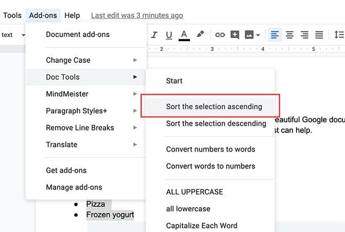The image size is (345, 232).
Task: Click the highlight color pen icon
Action: (x=200, y=35)
